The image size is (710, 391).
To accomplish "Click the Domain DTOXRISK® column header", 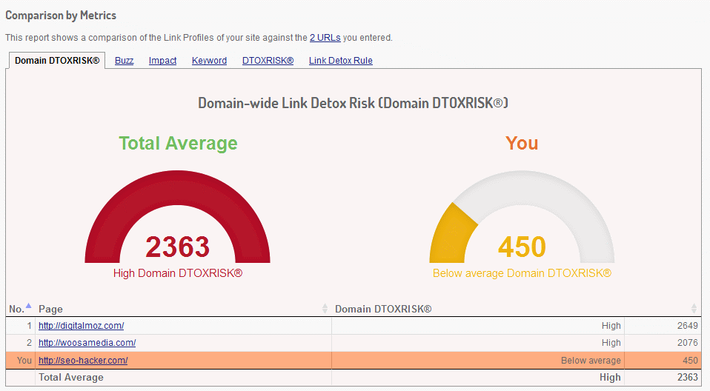I will [383, 309].
